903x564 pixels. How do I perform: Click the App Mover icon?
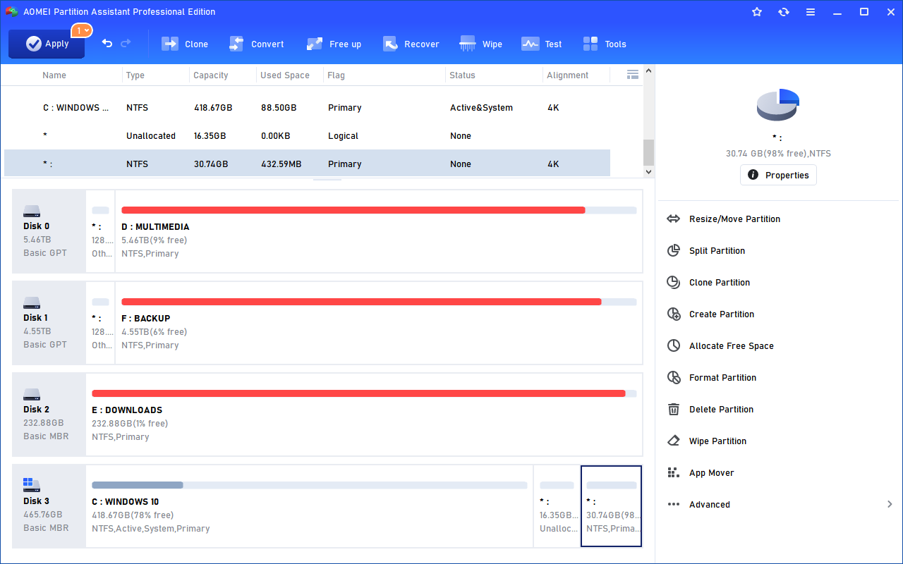pyautogui.click(x=674, y=473)
